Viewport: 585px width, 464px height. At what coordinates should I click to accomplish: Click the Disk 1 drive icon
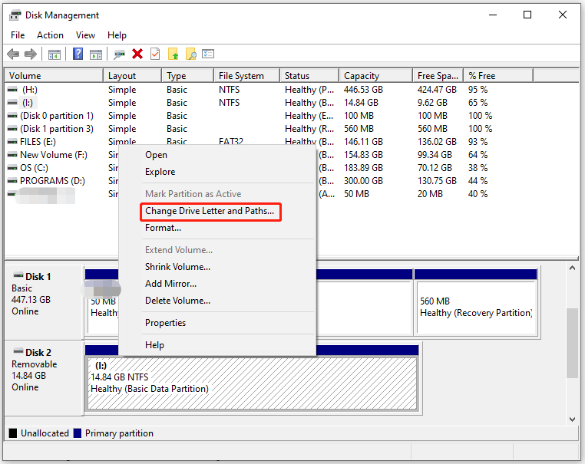point(18,276)
